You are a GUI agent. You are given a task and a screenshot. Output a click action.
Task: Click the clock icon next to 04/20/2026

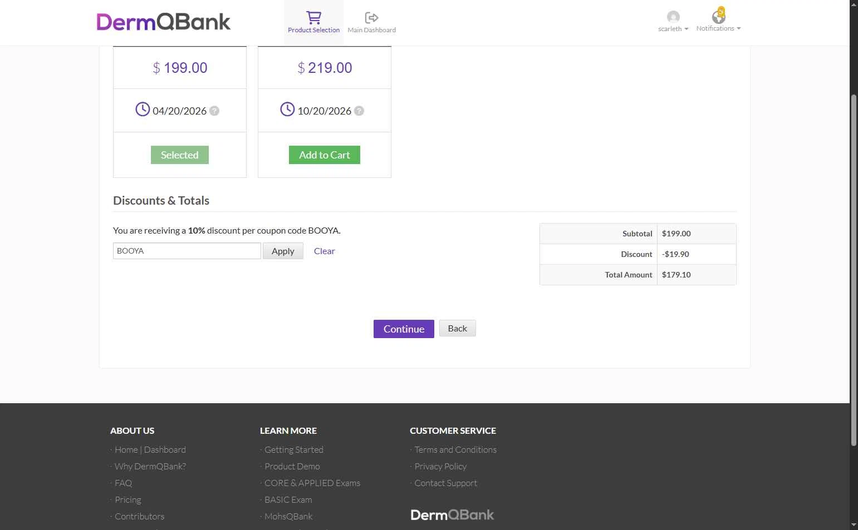tap(143, 109)
